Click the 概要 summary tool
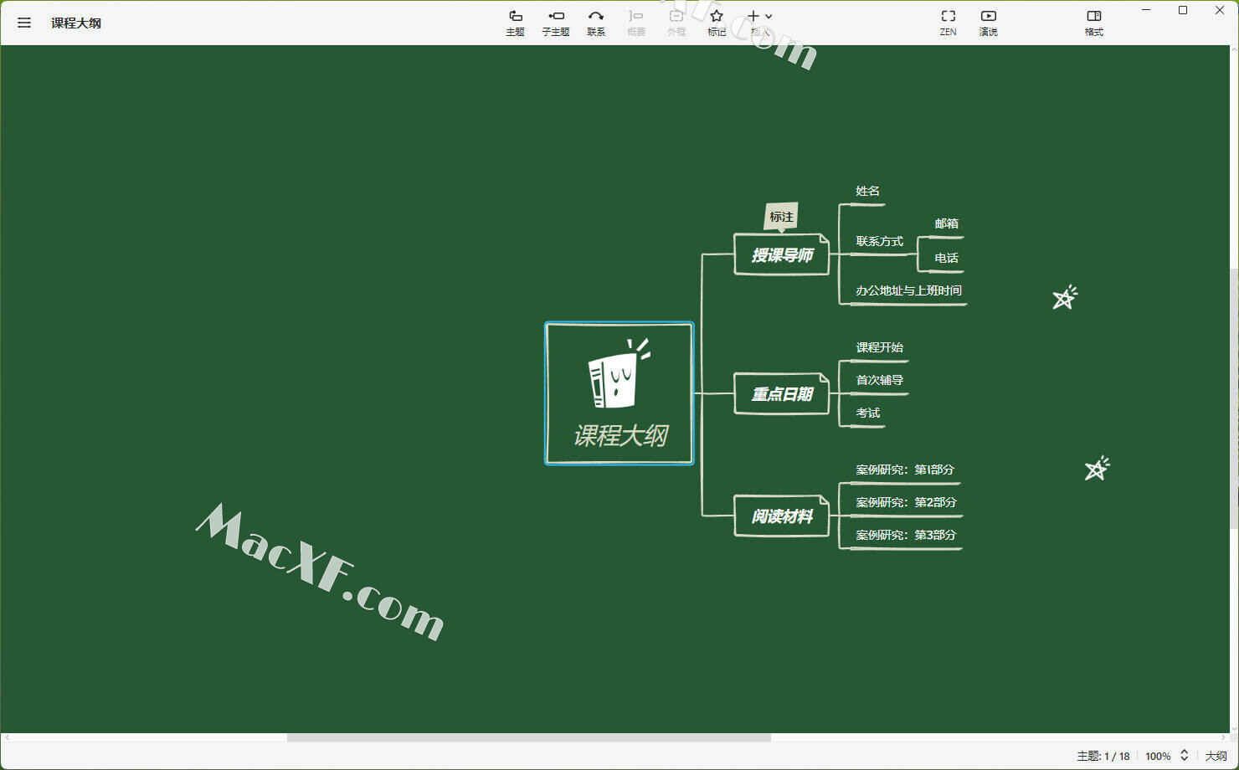This screenshot has width=1239, height=770. (636, 23)
